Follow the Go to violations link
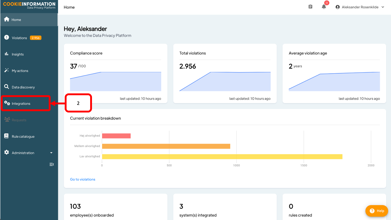Image resolution: width=391 pixels, height=220 pixels. click(83, 179)
